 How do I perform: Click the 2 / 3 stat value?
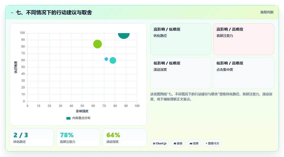21,135
